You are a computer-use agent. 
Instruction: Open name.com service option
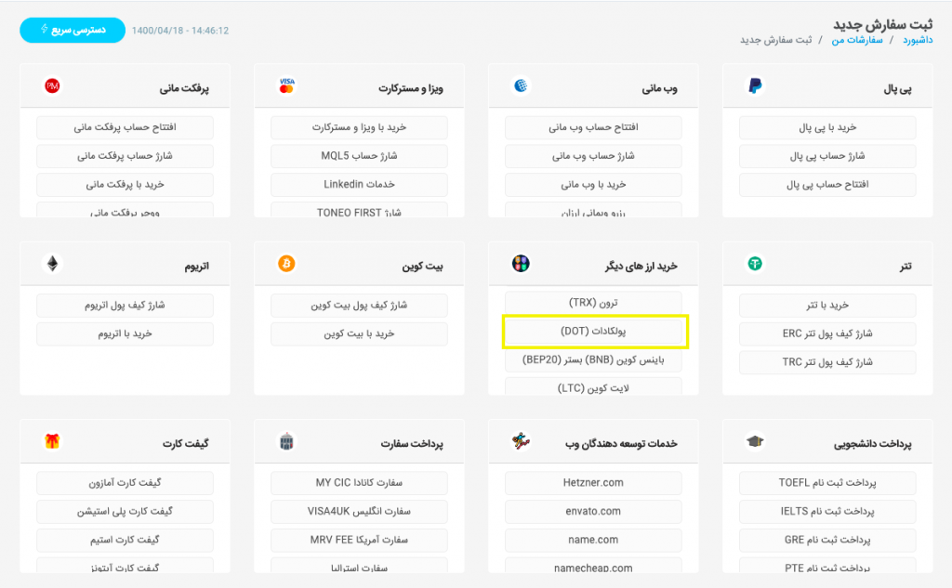coord(593,540)
